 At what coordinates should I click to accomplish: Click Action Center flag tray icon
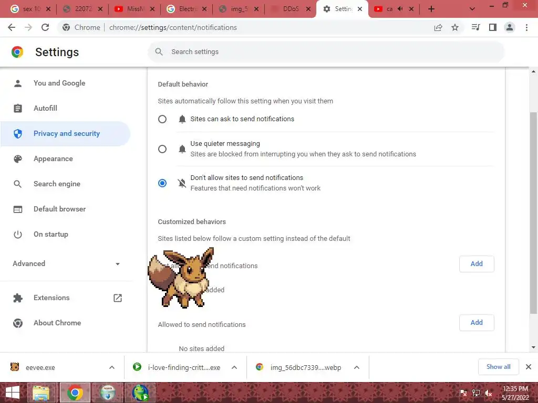[463, 393]
